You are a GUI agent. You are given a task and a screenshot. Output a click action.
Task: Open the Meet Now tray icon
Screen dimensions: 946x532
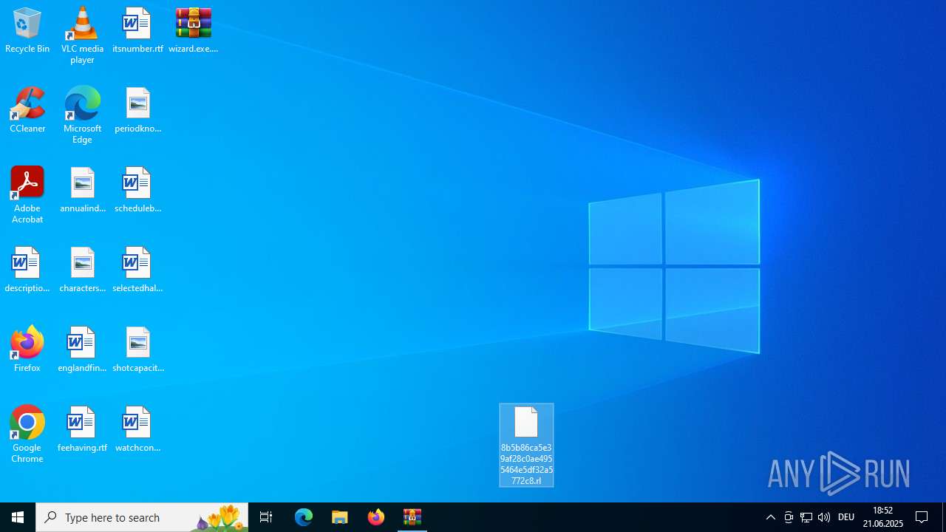point(789,517)
